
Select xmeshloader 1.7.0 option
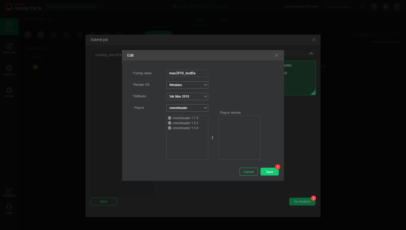pos(183,118)
